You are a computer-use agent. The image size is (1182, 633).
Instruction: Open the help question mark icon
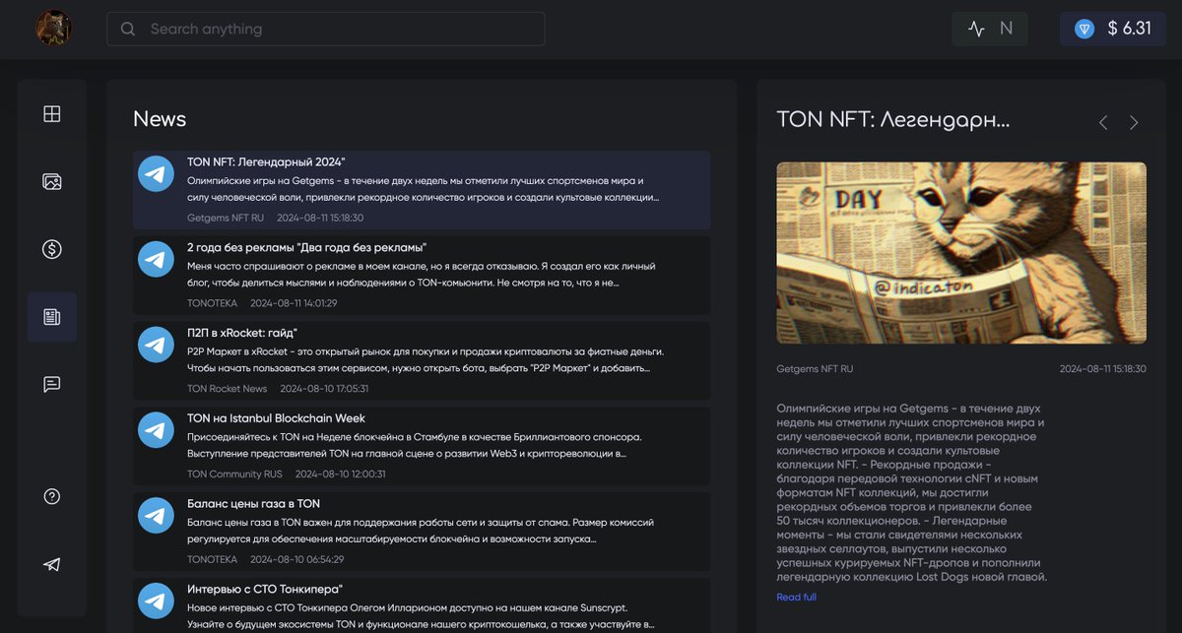(x=51, y=496)
